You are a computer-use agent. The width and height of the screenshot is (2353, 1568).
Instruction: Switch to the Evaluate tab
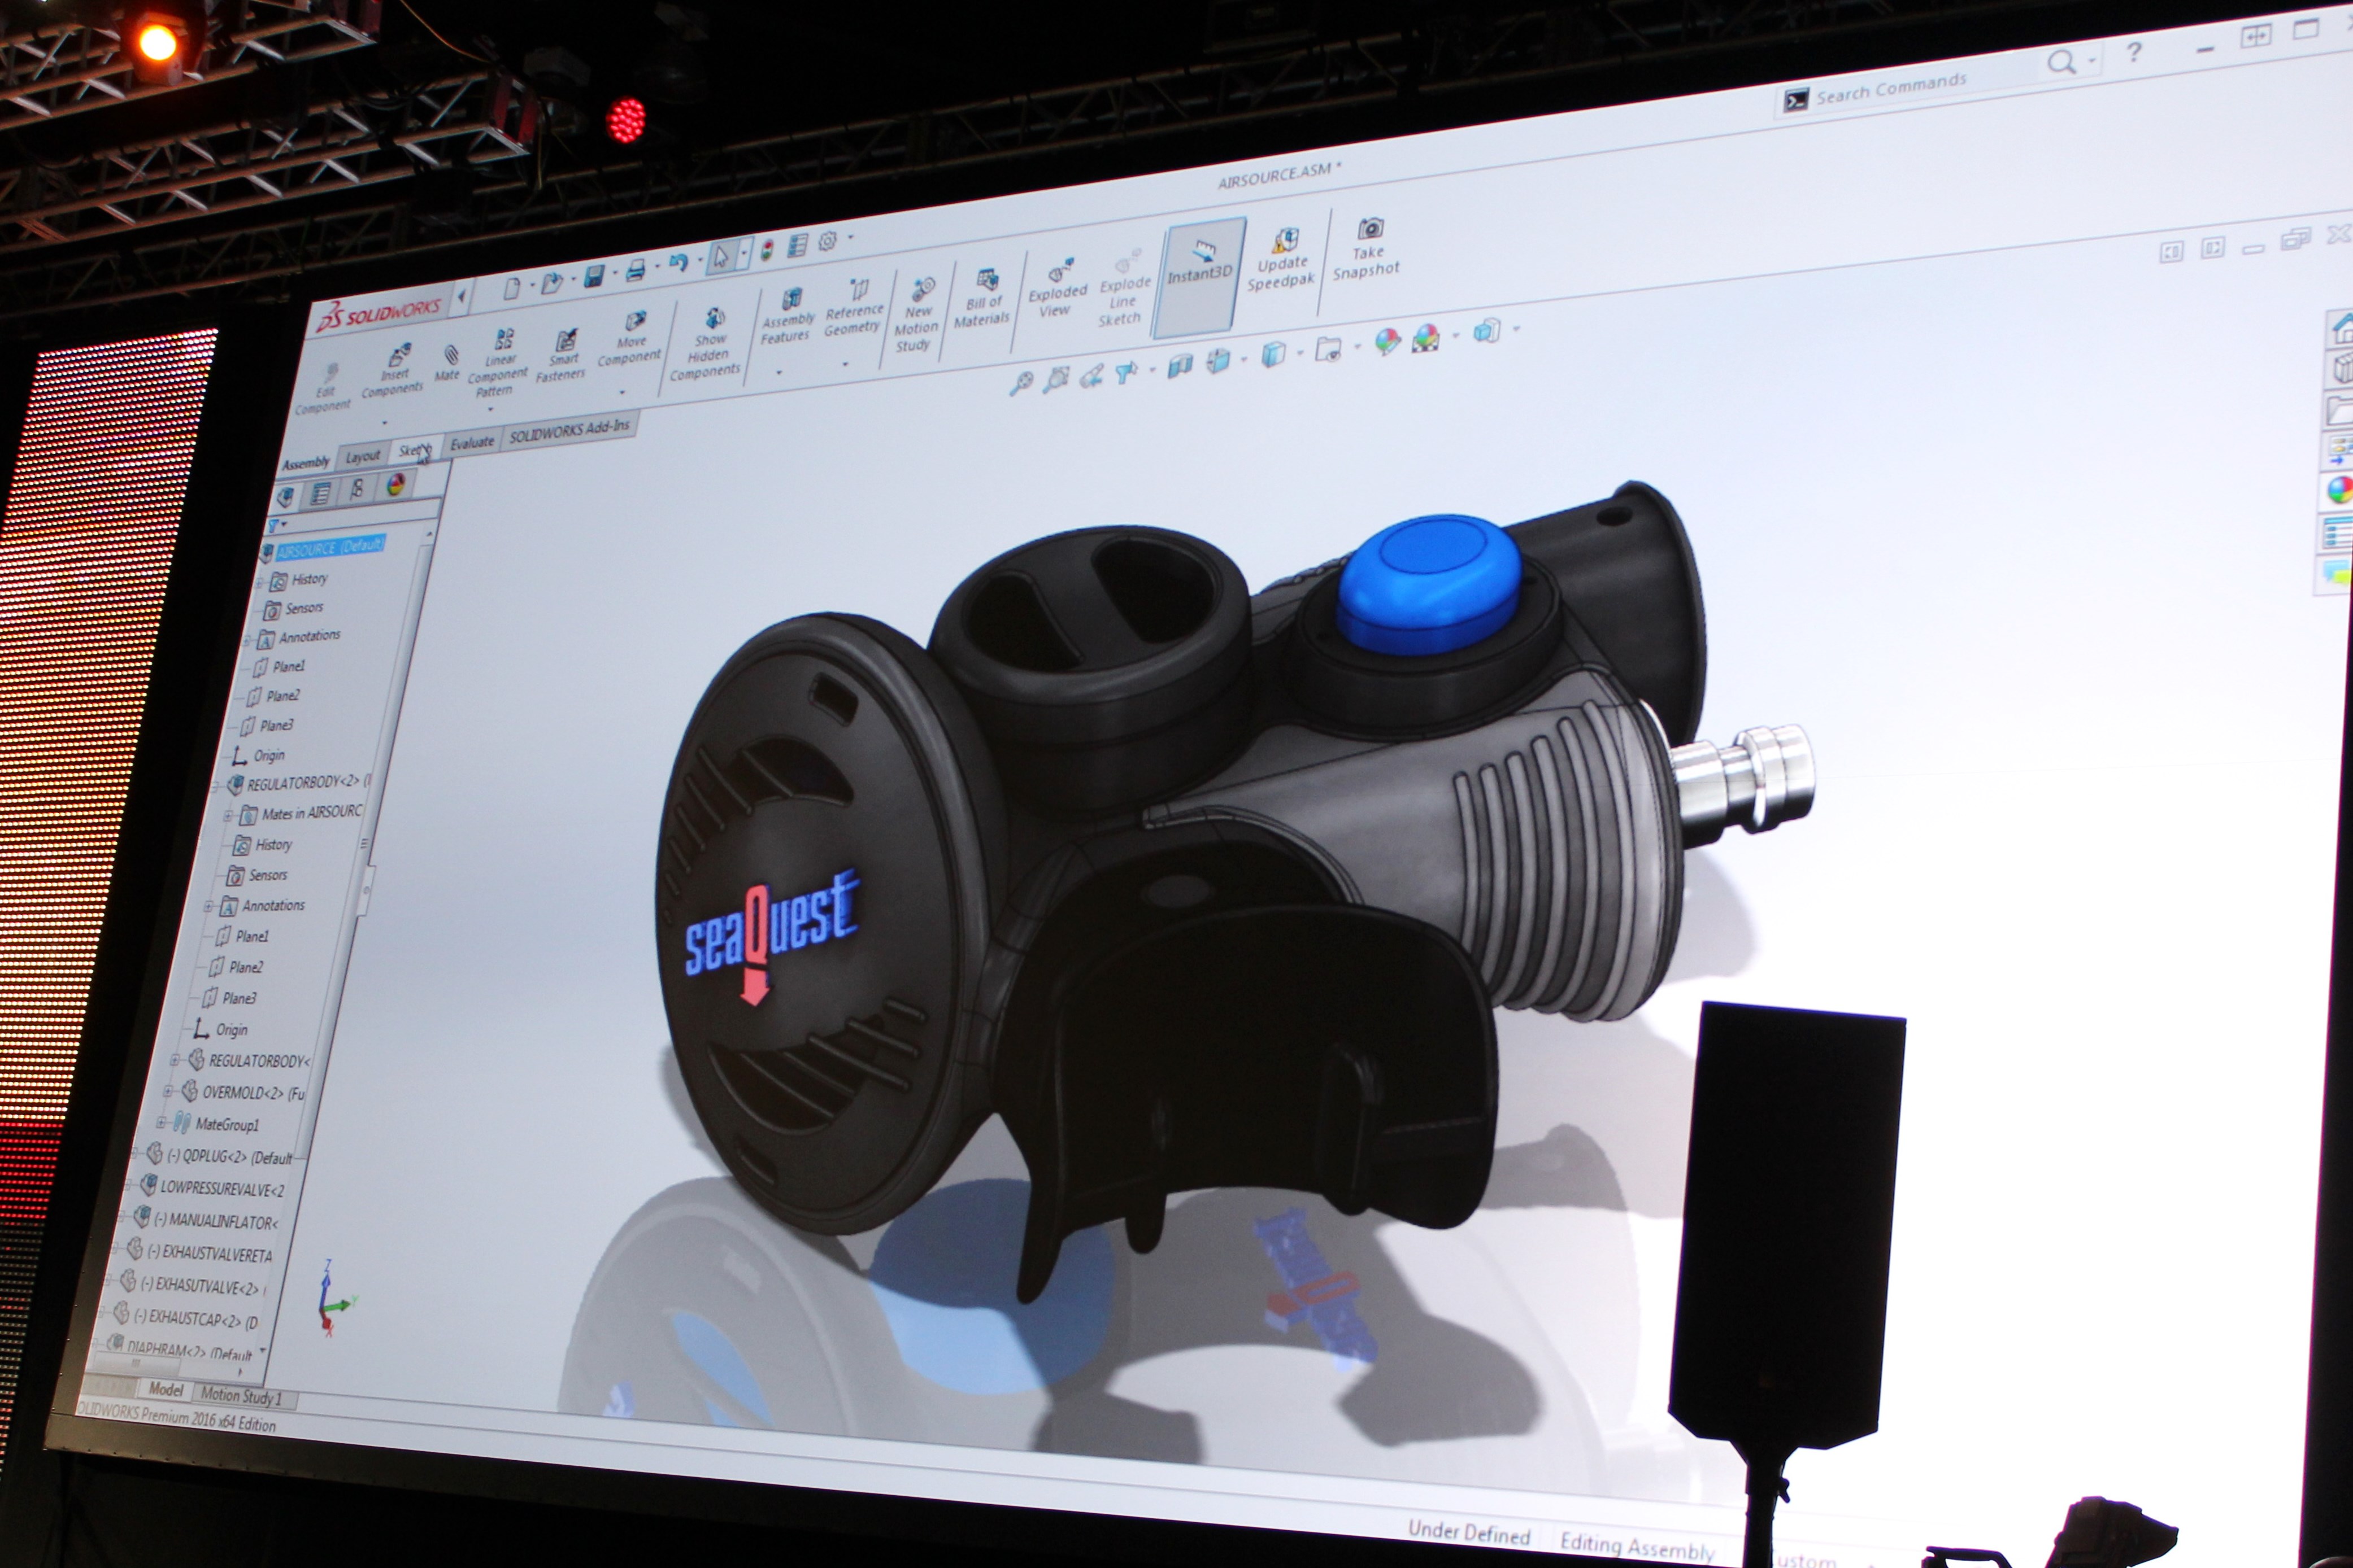click(472, 442)
